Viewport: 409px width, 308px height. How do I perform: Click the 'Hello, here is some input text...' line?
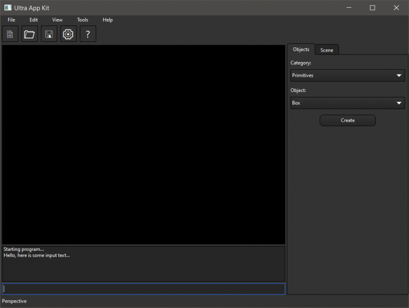(x=37, y=255)
